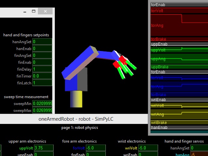Image resolution: width=208 pixels, height=156 pixels.
Task: Select the uppVolt value field
Action: point(44,148)
